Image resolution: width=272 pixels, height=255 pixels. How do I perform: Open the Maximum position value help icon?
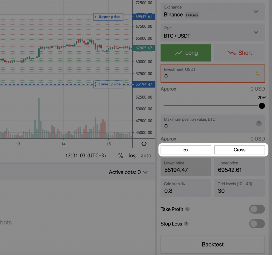pyautogui.click(x=259, y=123)
